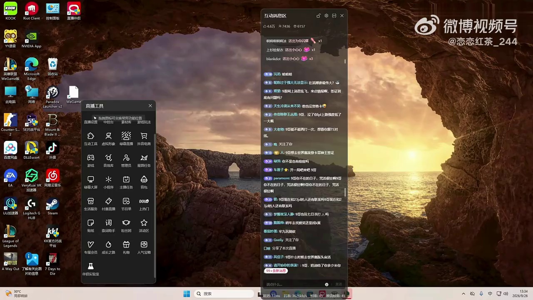533x300 pixels.
Task: Click the 中 input method indicator
Action: tap(490, 294)
